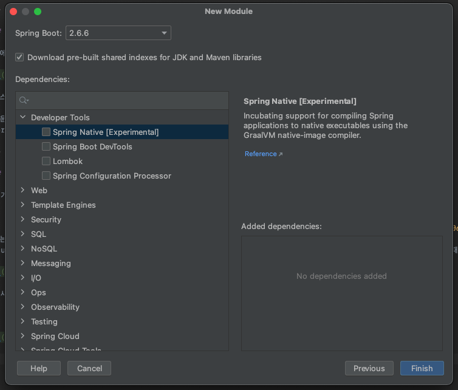The height and width of the screenshot is (390, 458).
Task: Expand the I/O category
Action: tap(22, 278)
